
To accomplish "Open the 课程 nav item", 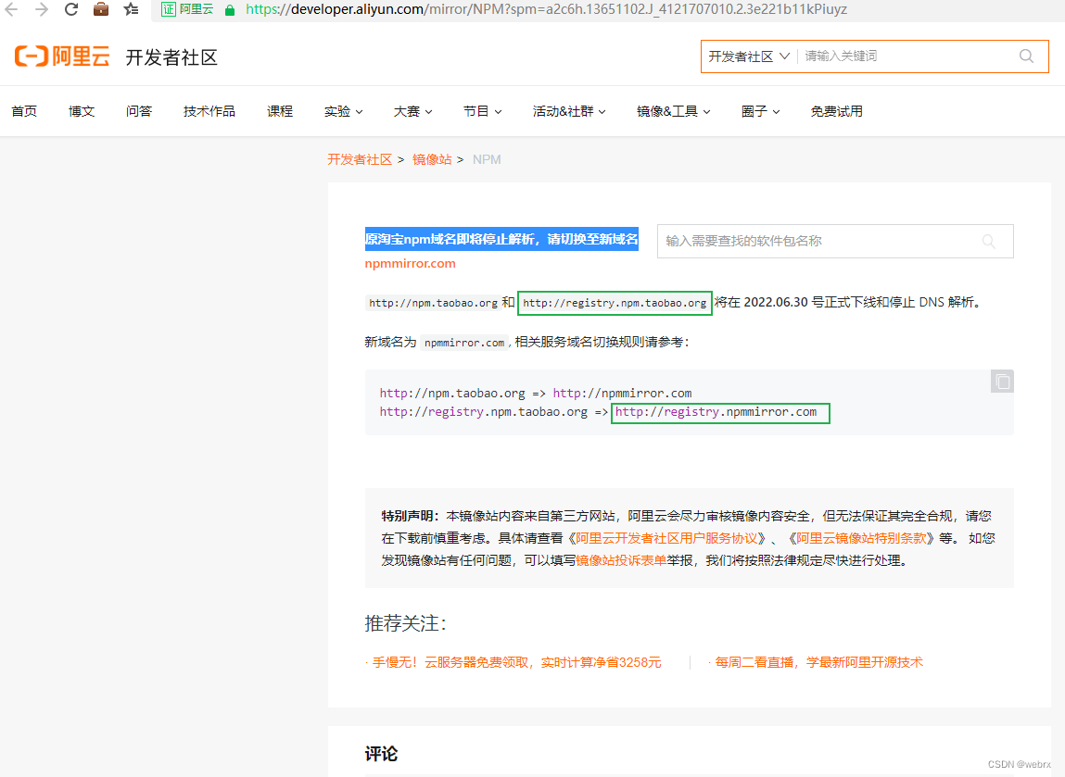I will (x=280, y=111).
